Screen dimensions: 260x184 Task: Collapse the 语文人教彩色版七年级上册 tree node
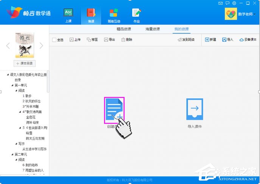coord(8,75)
